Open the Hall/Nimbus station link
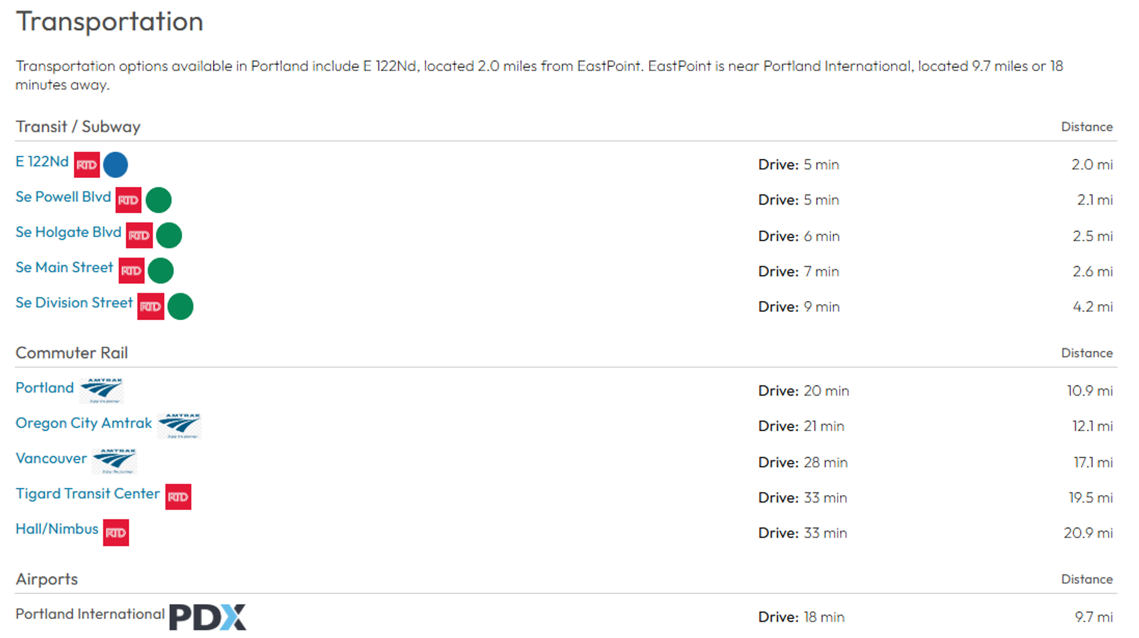 pyautogui.click(x=57, y=529)
